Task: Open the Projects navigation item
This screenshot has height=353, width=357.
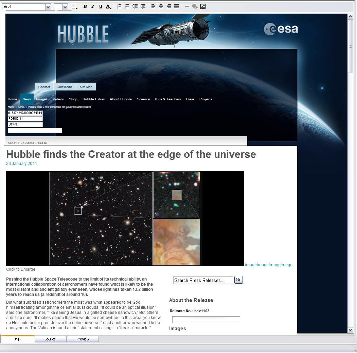Action: click(206, 99)
